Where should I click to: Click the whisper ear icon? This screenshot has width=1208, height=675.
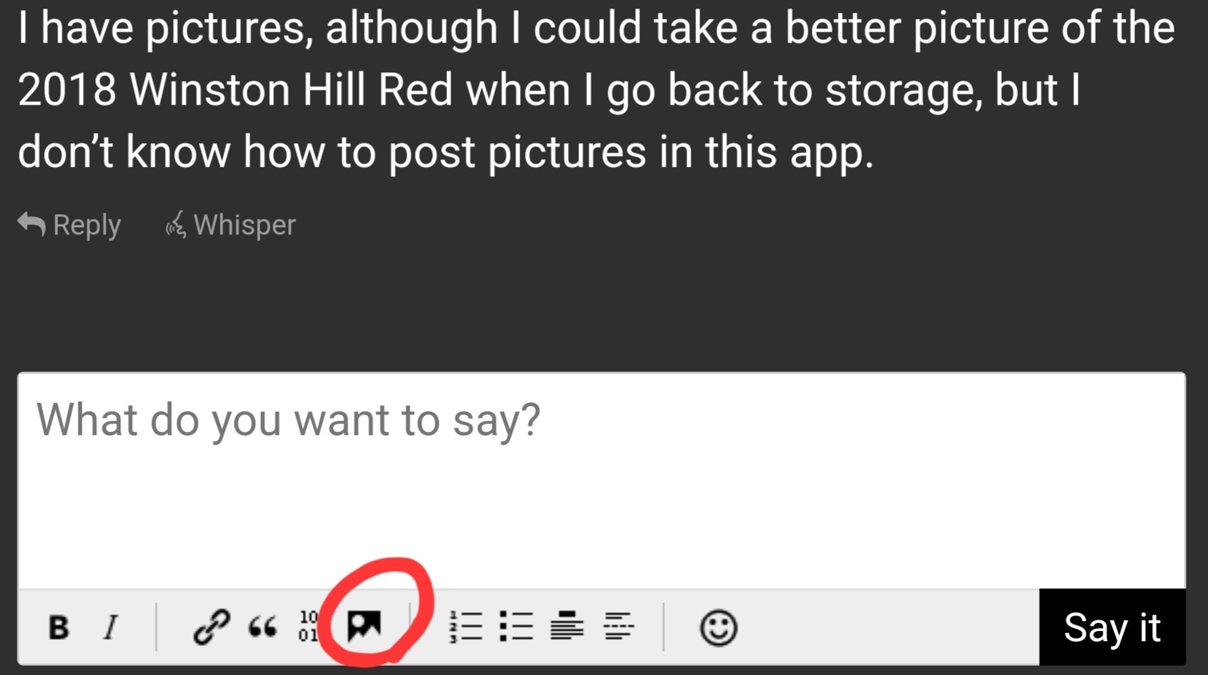pos(175,225)
